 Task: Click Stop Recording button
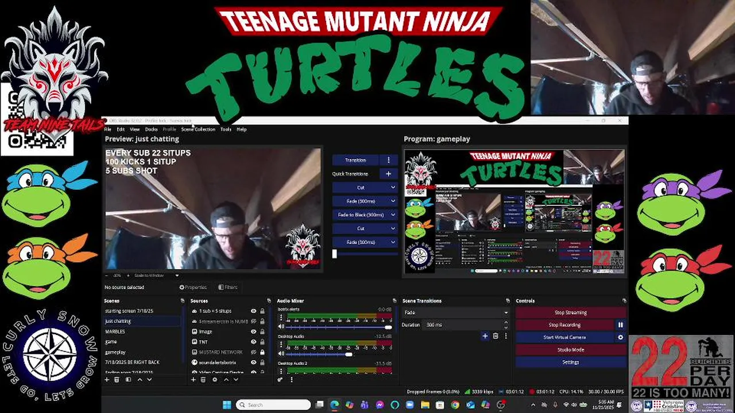(564, 325)
